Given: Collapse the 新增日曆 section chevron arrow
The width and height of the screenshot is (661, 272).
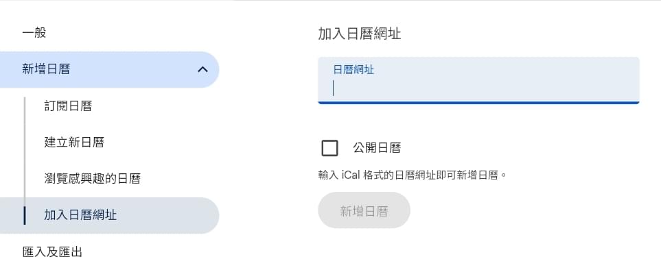Looking at the screenshot, I should 202,69.
